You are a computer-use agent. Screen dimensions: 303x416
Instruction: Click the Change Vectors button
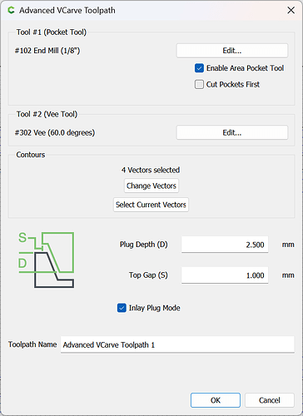[x=151, y=186]
